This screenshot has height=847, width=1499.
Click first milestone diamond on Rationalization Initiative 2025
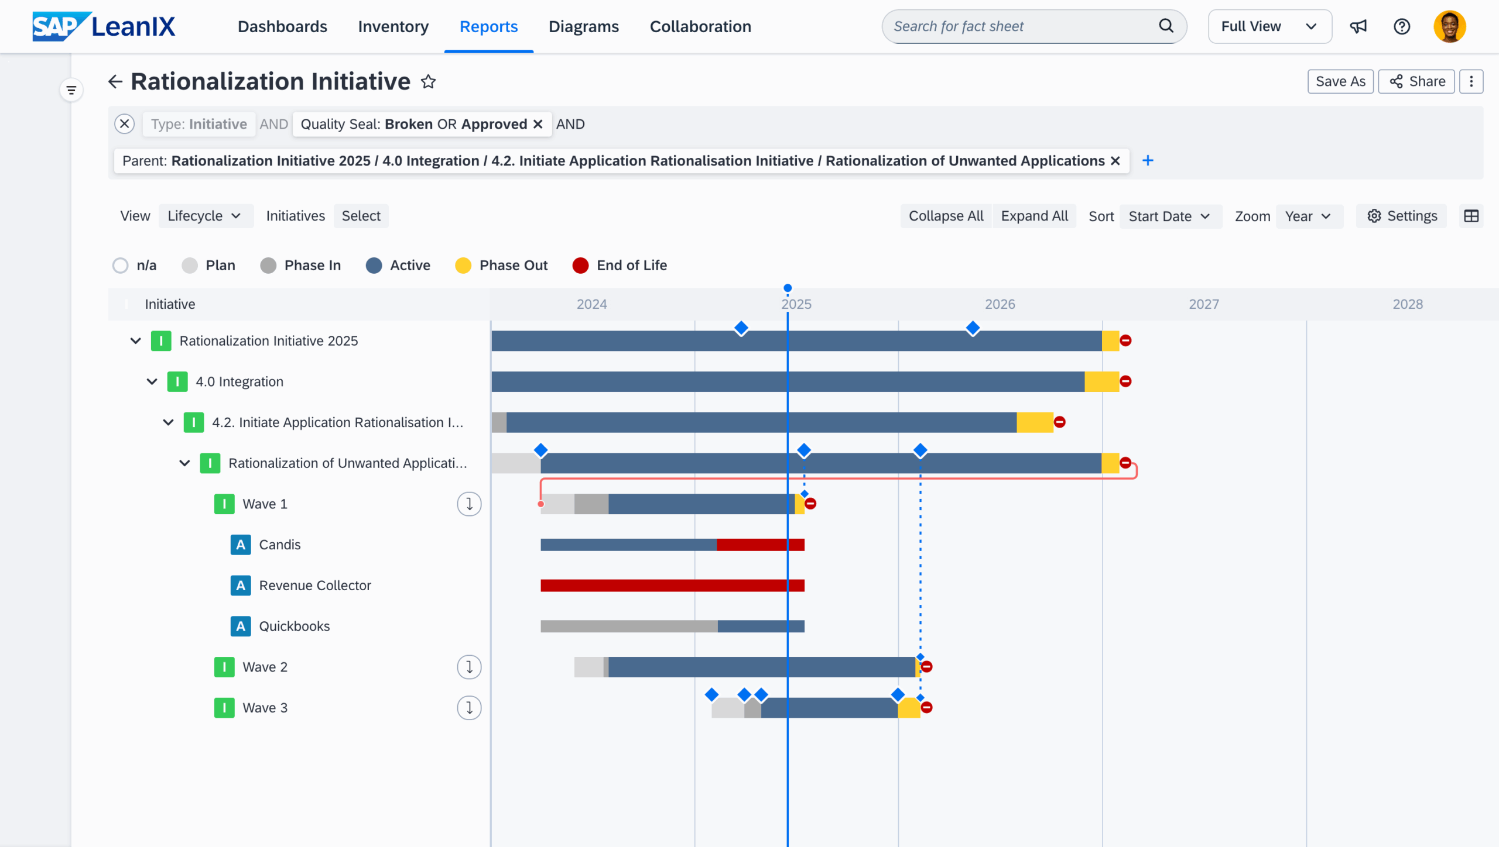point(741,328)
